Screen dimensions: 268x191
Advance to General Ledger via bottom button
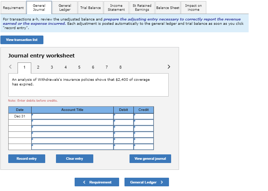point(147,182)
